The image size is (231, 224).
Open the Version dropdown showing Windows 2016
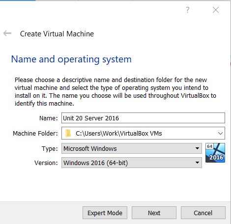point(132,163)
